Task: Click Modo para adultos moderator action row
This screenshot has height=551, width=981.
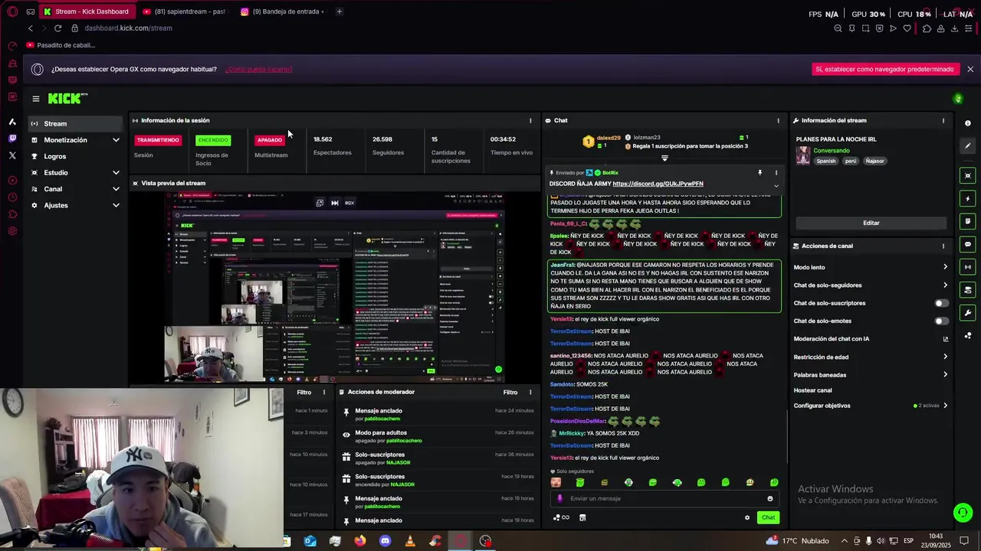Action: 437,437
